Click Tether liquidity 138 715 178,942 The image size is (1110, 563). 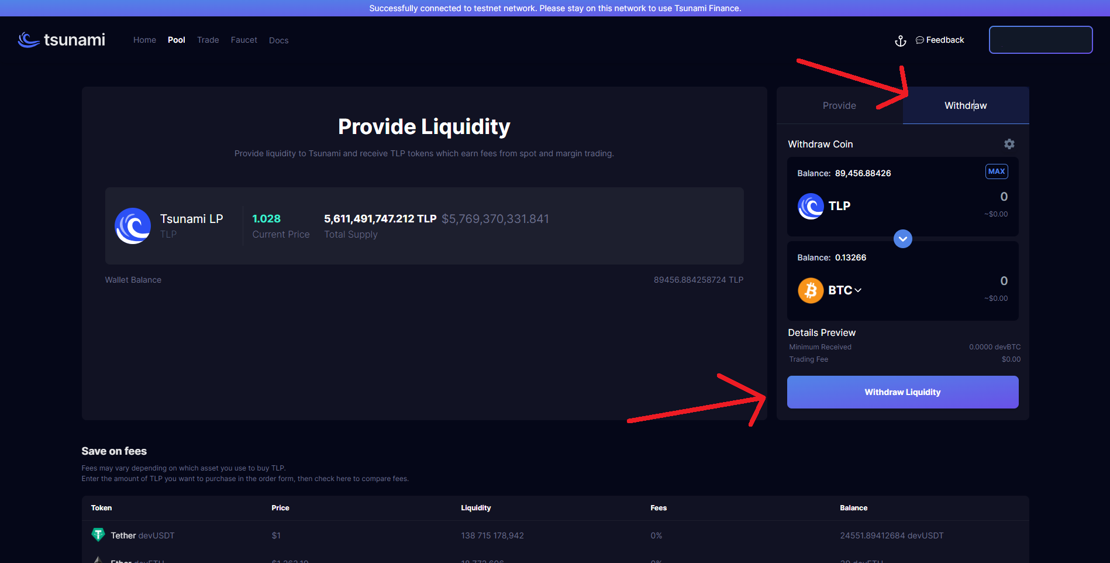492,535
